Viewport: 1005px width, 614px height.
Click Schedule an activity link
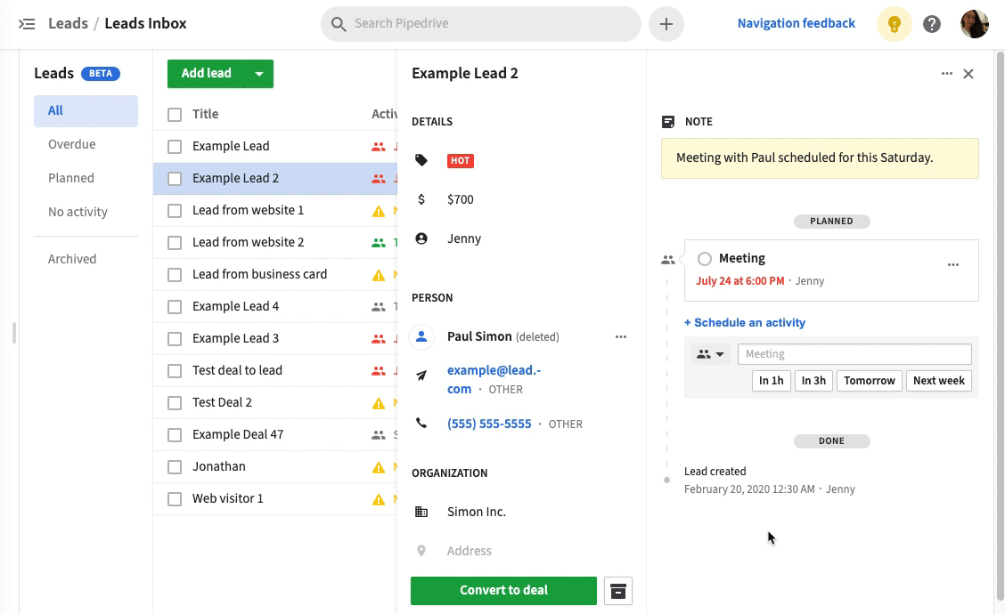point(745,323)
